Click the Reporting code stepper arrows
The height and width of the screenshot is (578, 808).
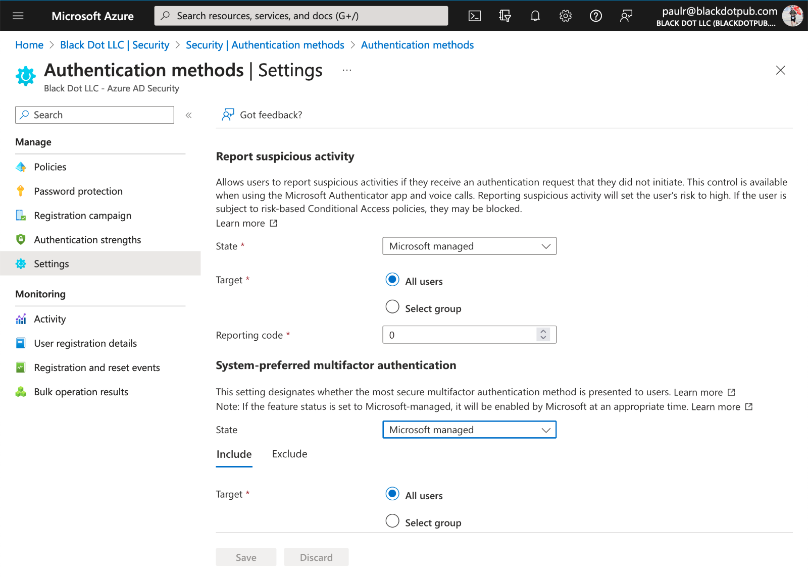[543, 335]
